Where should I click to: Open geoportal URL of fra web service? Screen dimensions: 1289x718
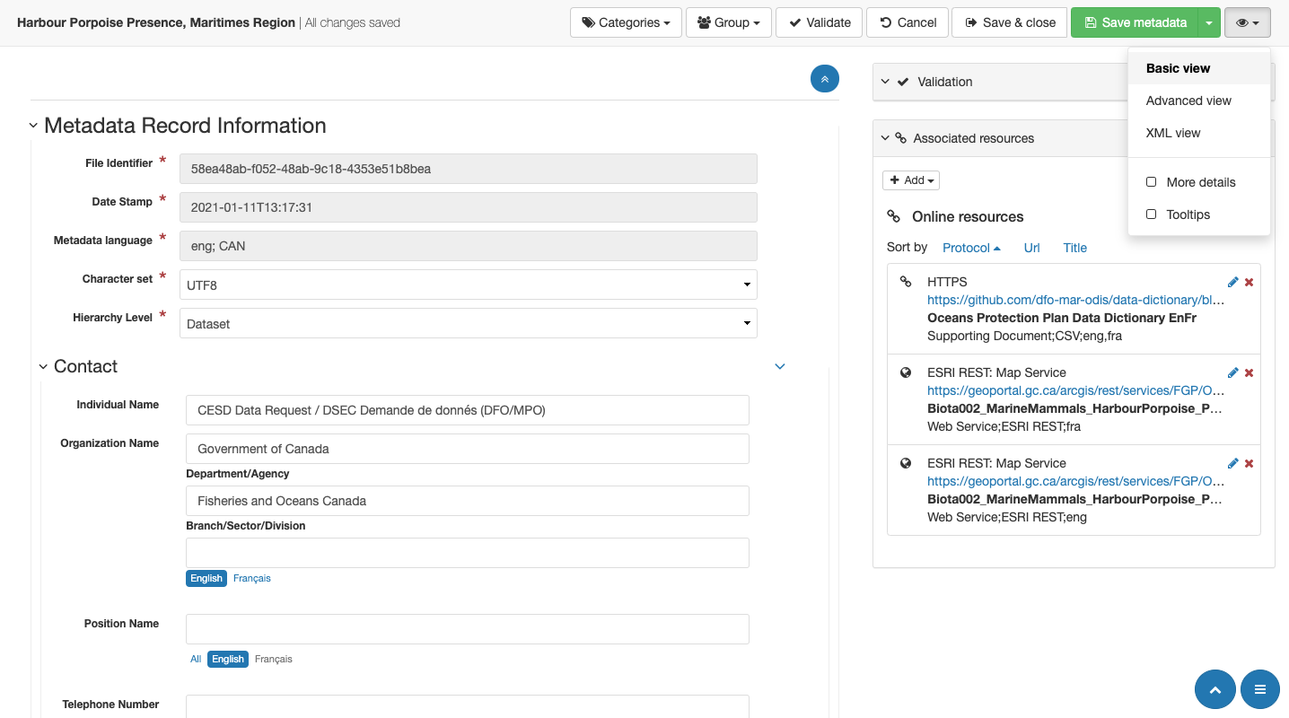(1075, 390)
